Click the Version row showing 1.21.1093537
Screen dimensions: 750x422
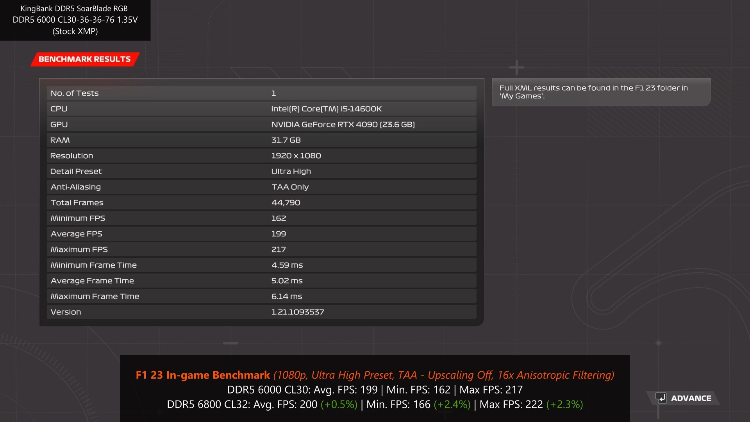(x=261, y=312)
